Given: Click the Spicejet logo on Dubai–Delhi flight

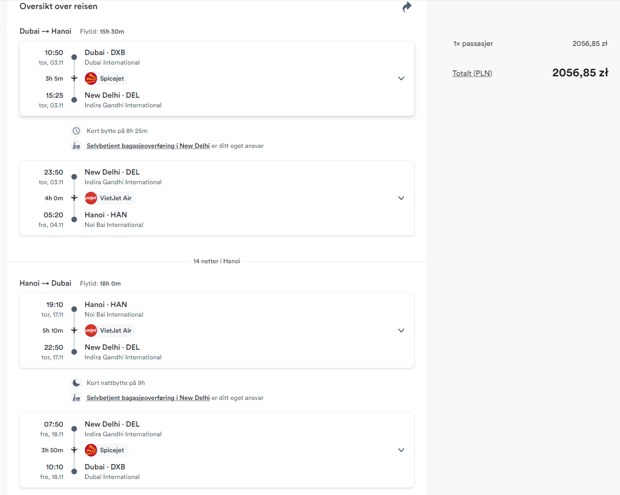Looking at the screenshot, I should (x=91, y=78).
